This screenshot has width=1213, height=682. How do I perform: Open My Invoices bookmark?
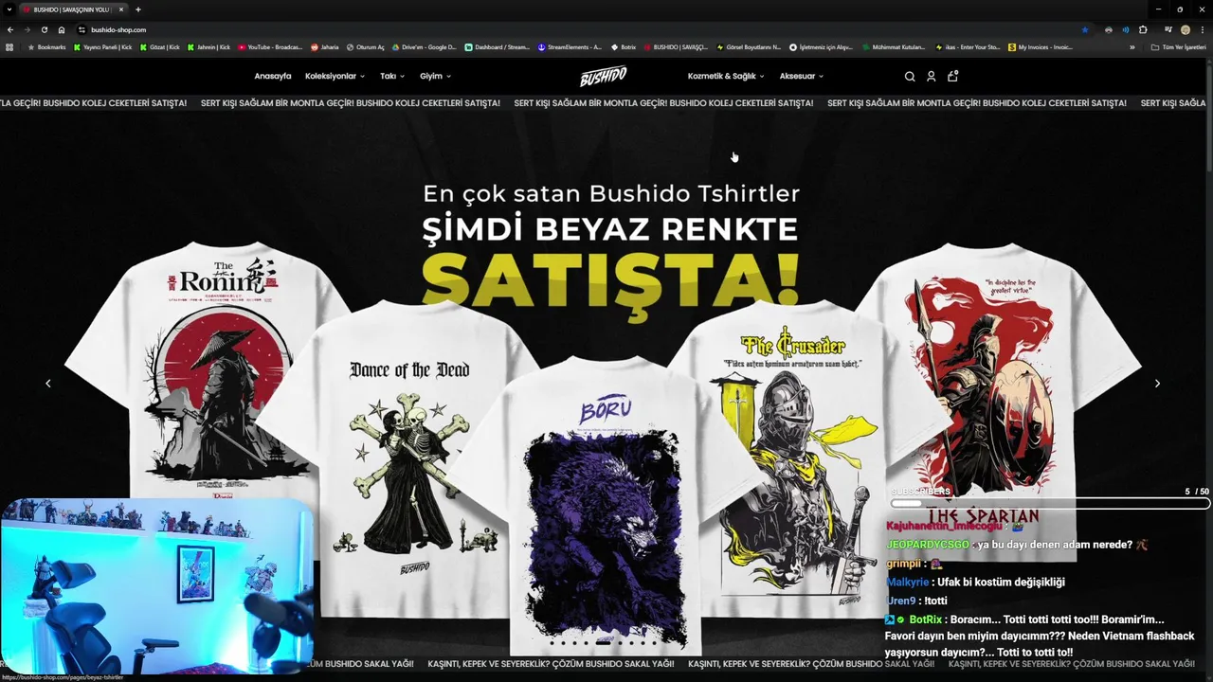[1041, 46]
